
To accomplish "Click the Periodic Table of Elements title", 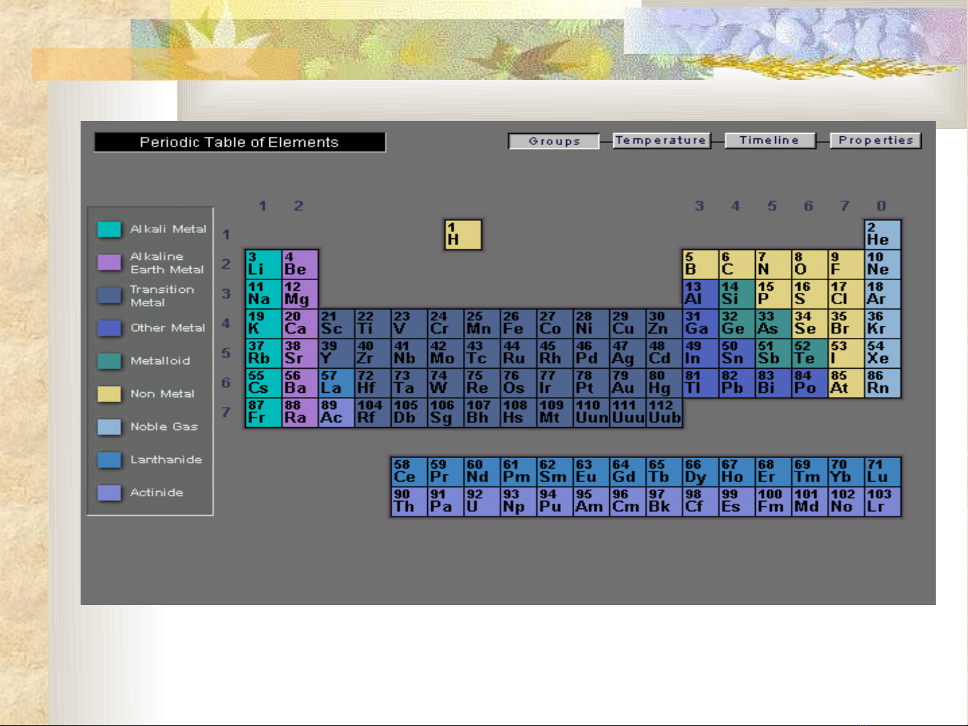I will pyautogui.click(x=240, y=142).
